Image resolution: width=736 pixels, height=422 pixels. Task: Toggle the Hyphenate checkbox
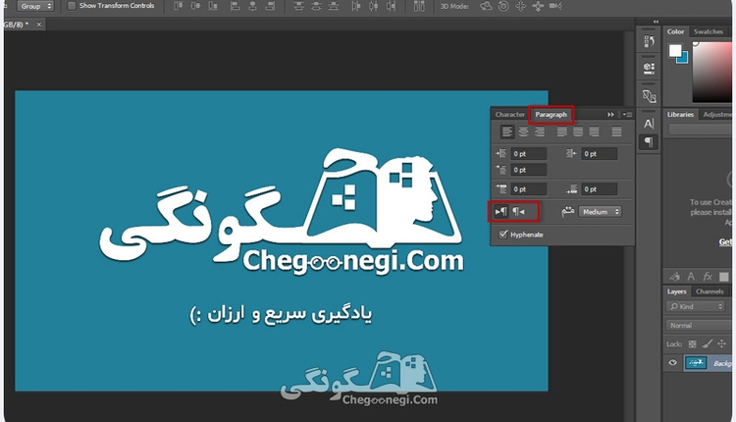point(503,235)
